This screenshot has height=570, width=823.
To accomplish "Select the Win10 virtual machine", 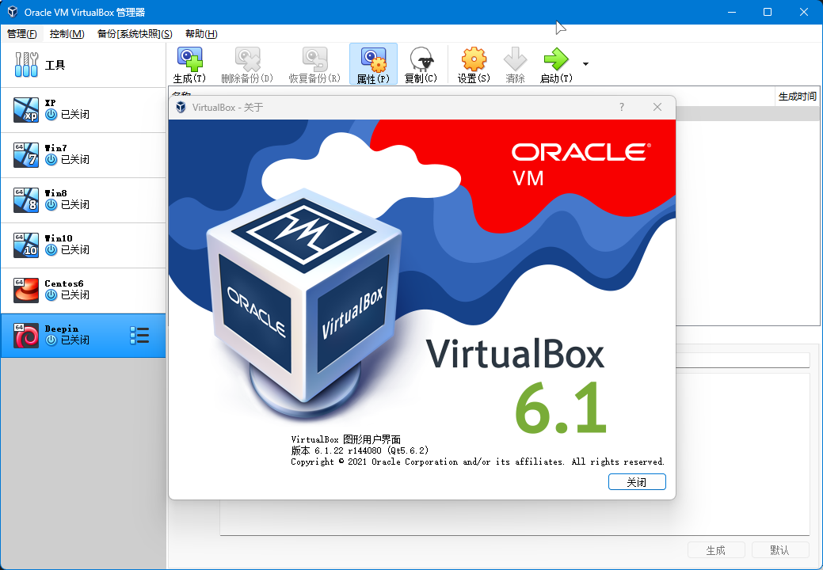I will [x=83, y=245].
